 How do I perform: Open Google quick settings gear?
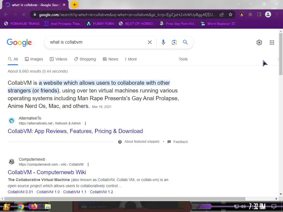point(259,42)
